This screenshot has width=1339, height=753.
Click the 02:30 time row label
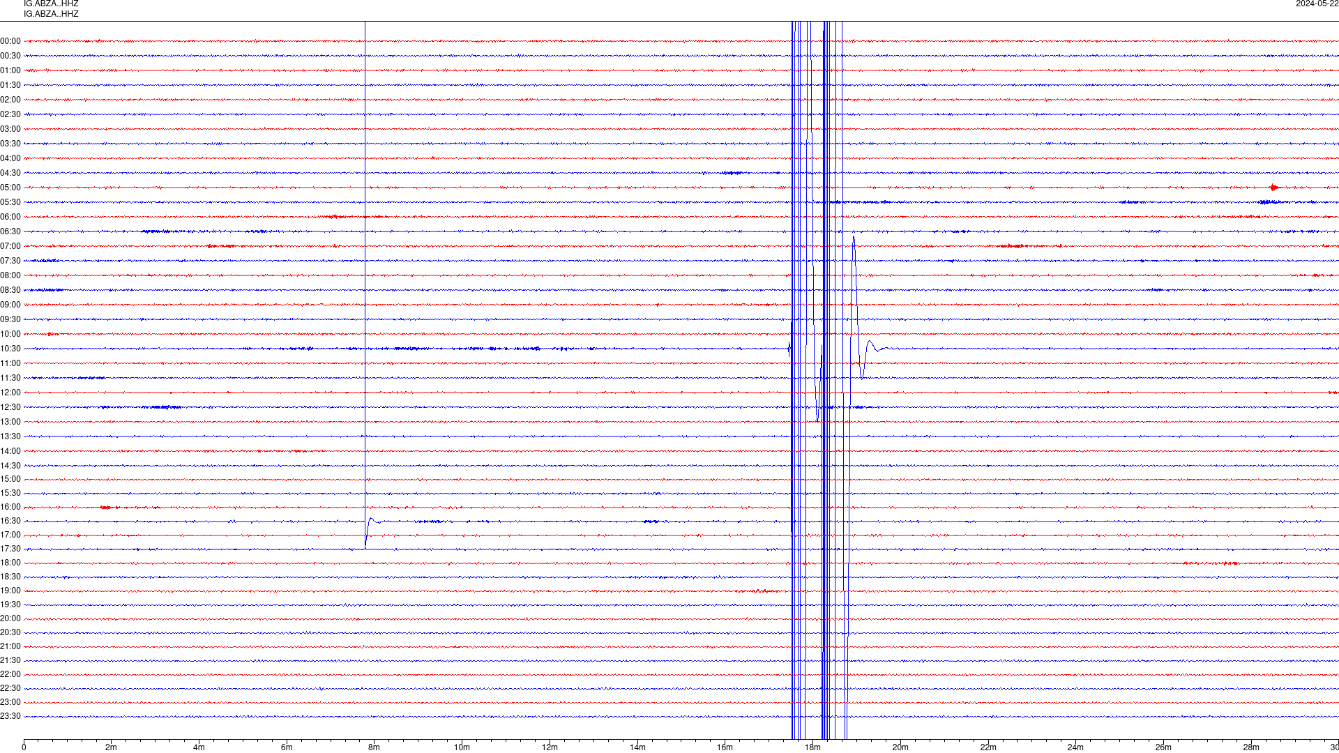10,114
